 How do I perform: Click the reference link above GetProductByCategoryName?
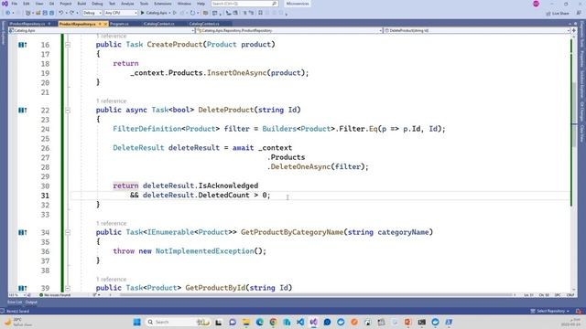(112, 223)
